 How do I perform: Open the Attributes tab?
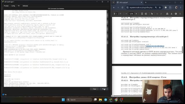pyautogui.click(x=25, y=6)
